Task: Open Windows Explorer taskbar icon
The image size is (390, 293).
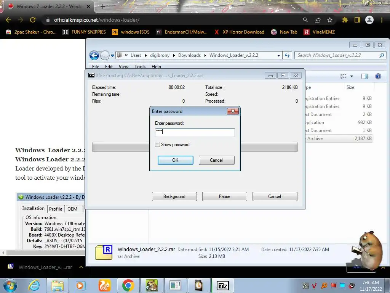Action: [x=58, y=285]
